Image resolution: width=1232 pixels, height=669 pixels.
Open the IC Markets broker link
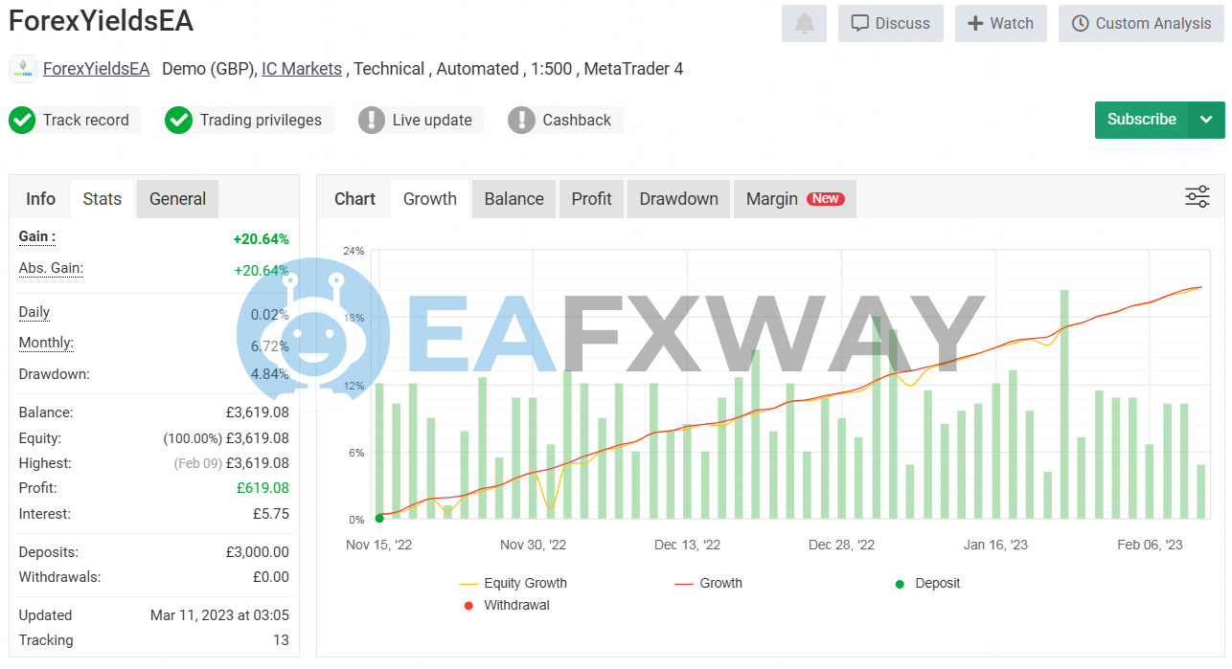(x=302, y=69)
